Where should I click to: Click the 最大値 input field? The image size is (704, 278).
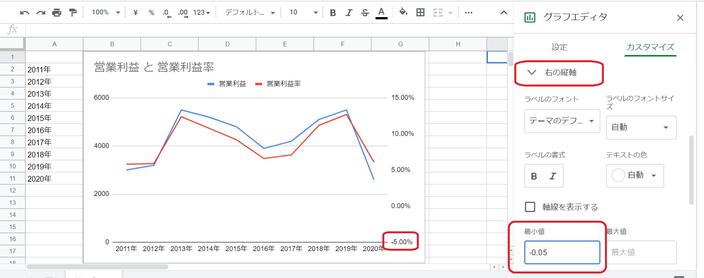[641, 252]
